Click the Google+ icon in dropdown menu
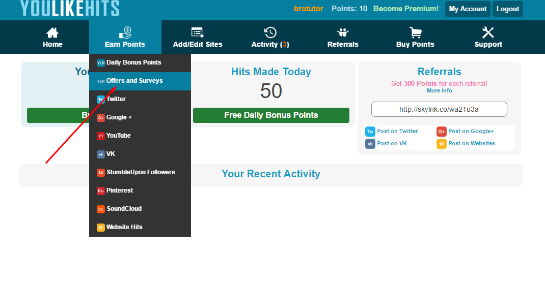The width and height of the screenshot is (545, 285). (x=101, y=118)
